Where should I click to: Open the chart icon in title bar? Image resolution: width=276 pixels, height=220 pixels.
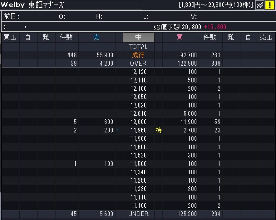[260, 5]
